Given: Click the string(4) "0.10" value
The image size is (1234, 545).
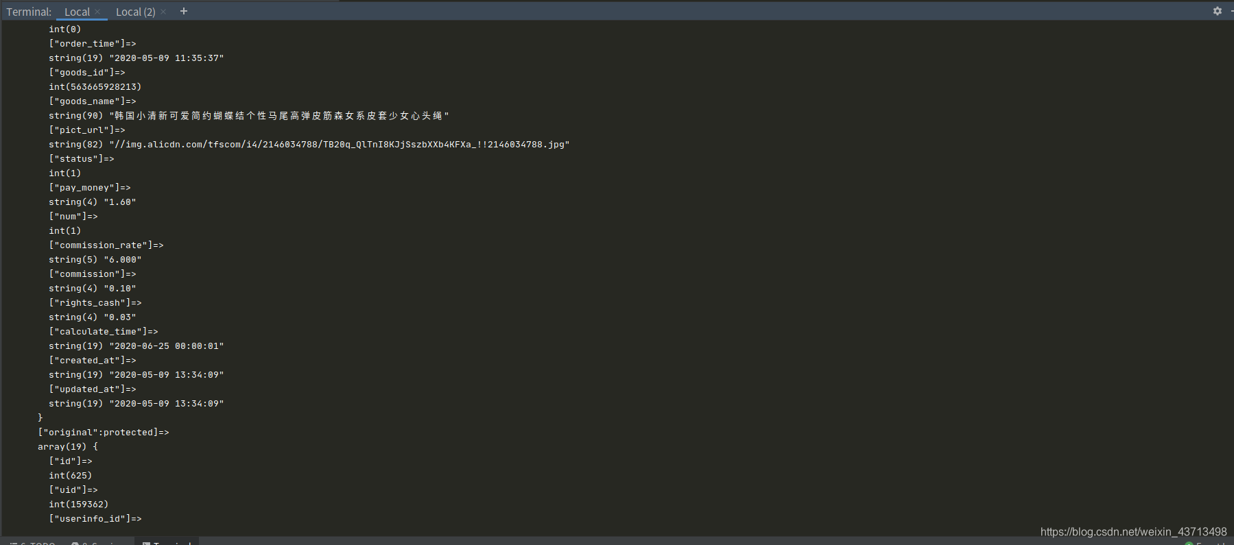Looking at the screenshot, I should click(x=93, y=289).
